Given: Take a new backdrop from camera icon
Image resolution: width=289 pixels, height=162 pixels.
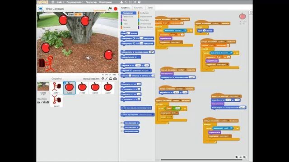Looking at the screenshot, I should click(48, 102).
